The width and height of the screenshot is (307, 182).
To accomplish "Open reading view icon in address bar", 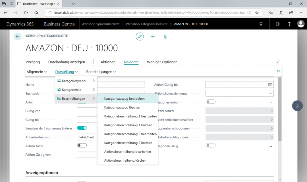I will [249, 13].
